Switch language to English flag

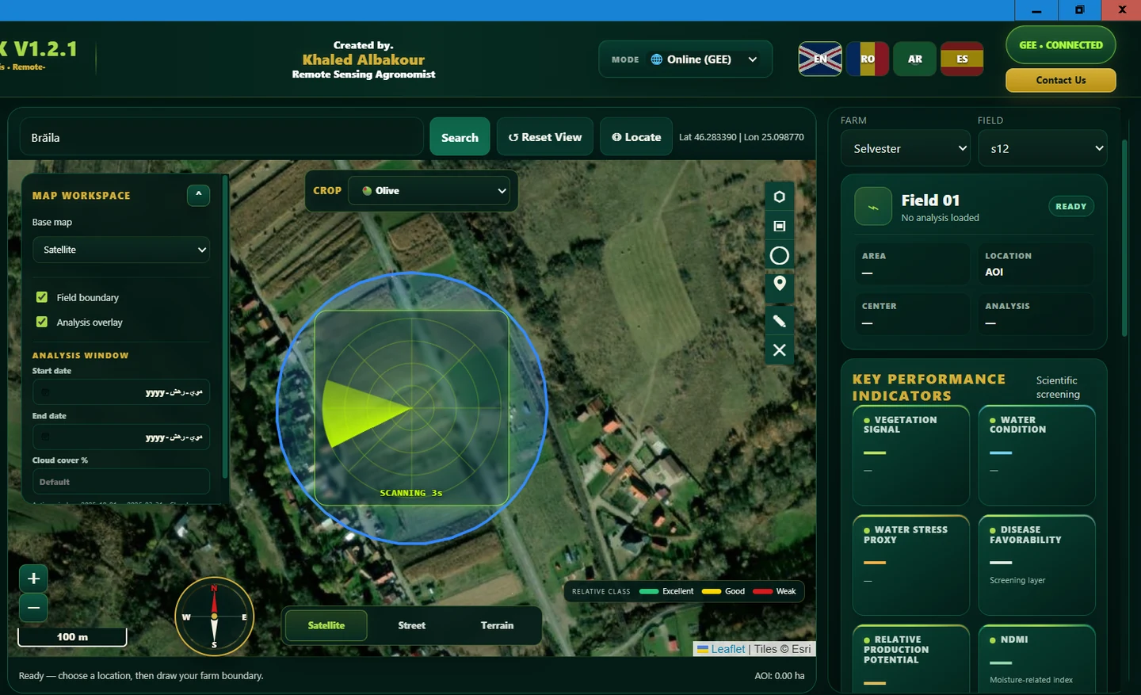[x=820, y=59]
